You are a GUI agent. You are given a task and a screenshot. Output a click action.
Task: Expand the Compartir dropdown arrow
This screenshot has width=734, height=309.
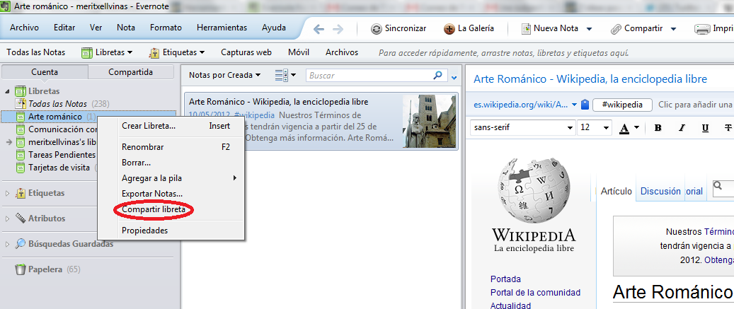pos(674,29)
